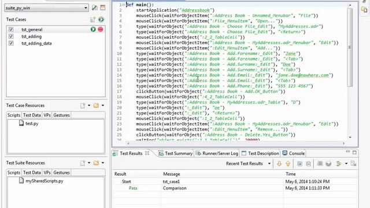Select the tst_adding test case row

coord(56,36)
